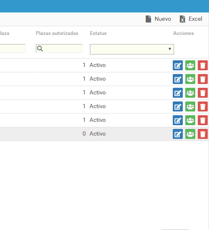Edit the first row record
This screenshot has width=209, height=230.
(178, 65)
